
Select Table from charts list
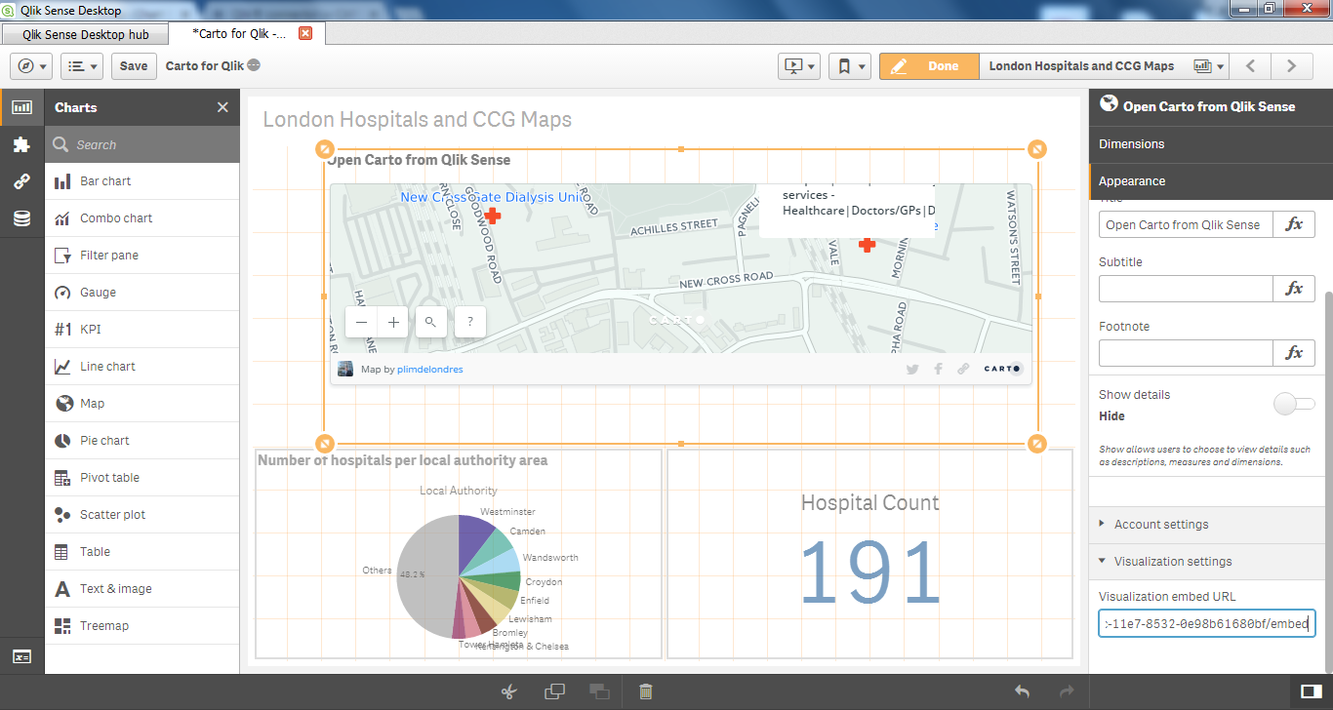tap(142, 552)
